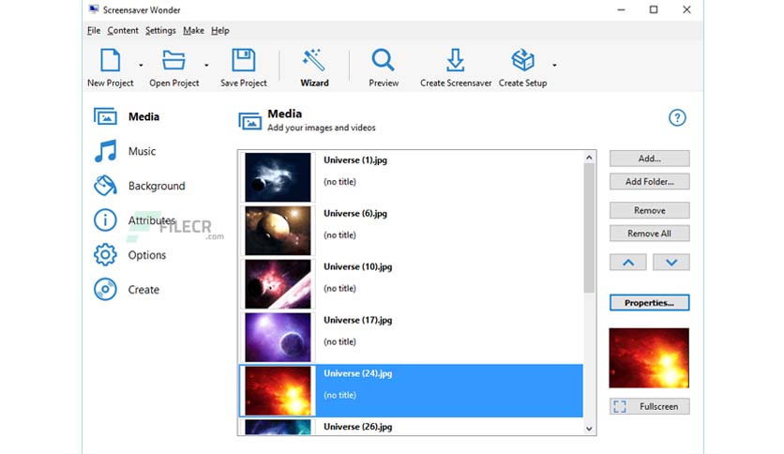Open the Attributes info section
Screen dimensions: 784x454
tap(134, 220)
